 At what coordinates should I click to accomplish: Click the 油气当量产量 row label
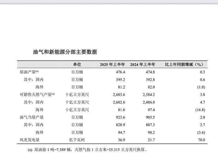(x=32, y=117)
